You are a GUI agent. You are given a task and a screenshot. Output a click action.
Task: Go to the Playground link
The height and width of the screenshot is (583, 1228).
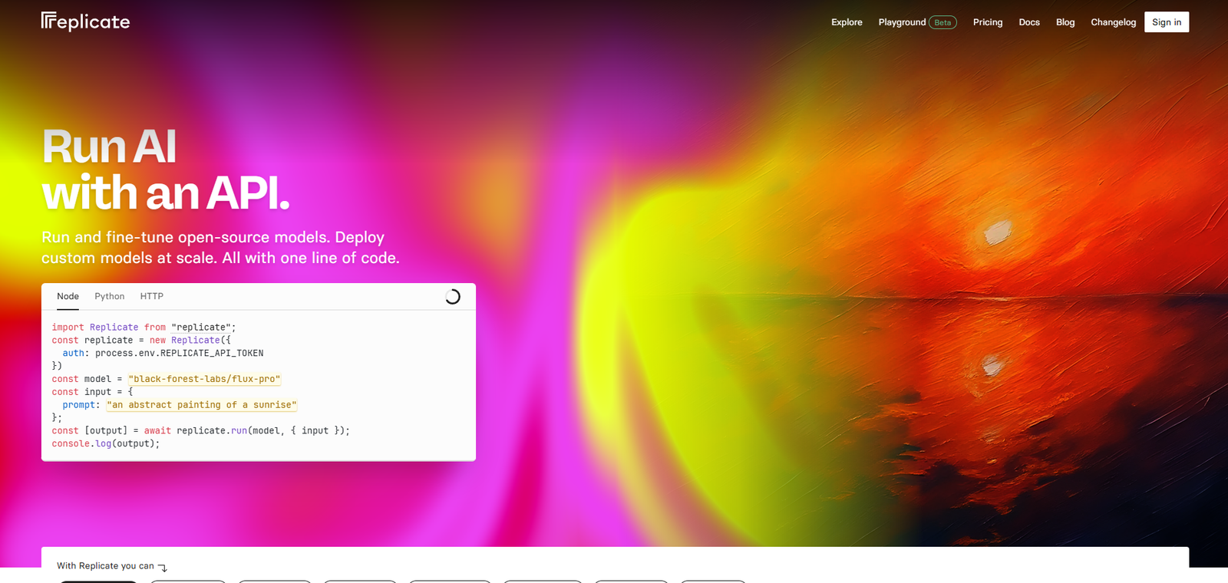click(902, 22)
